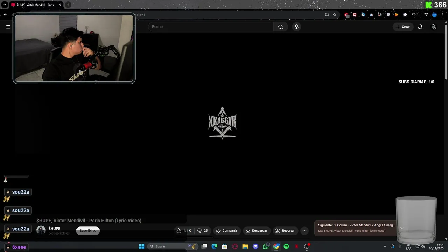Click the orange play-arrow extension icon
448x252 pixels.
click(397, 15)
